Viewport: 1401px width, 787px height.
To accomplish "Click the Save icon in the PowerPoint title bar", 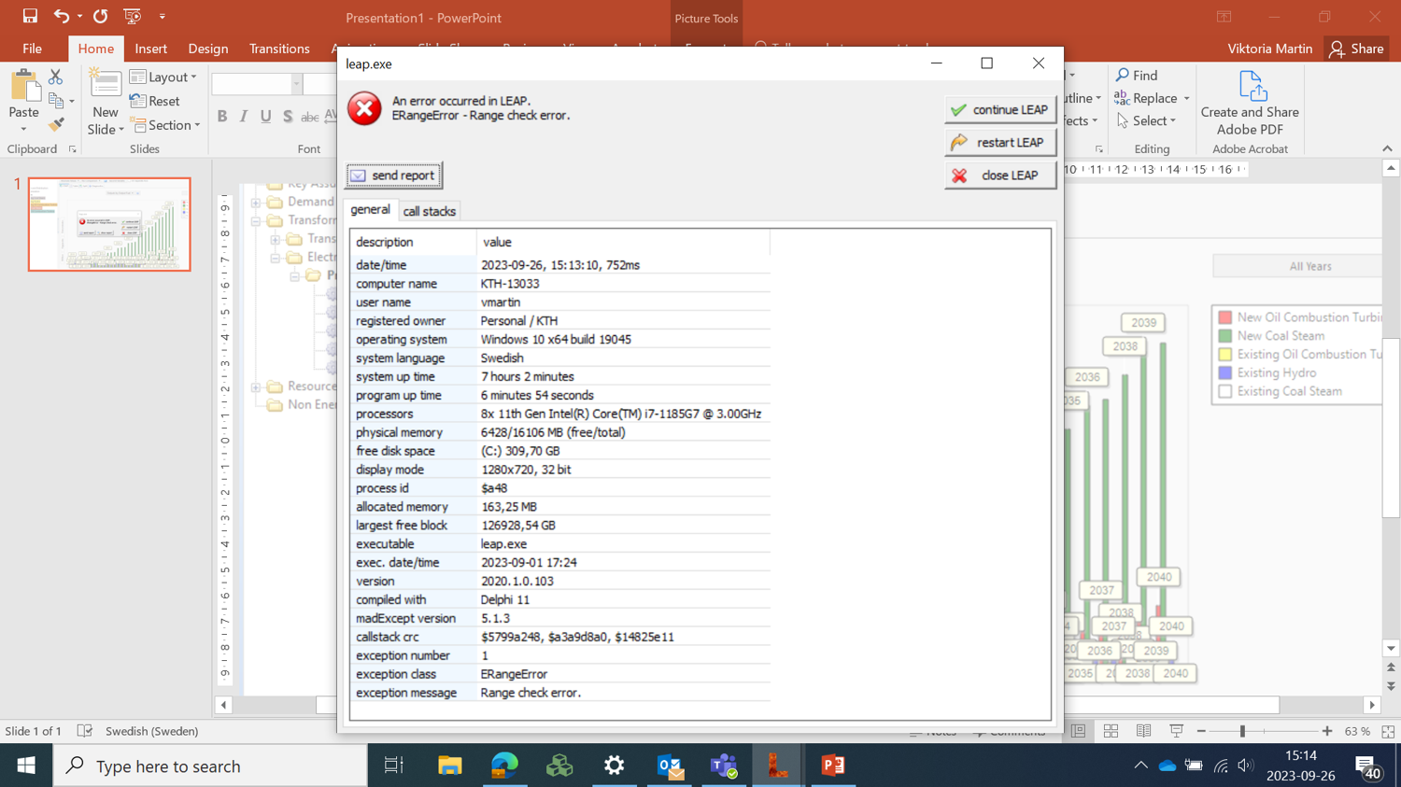I will 30,16.
